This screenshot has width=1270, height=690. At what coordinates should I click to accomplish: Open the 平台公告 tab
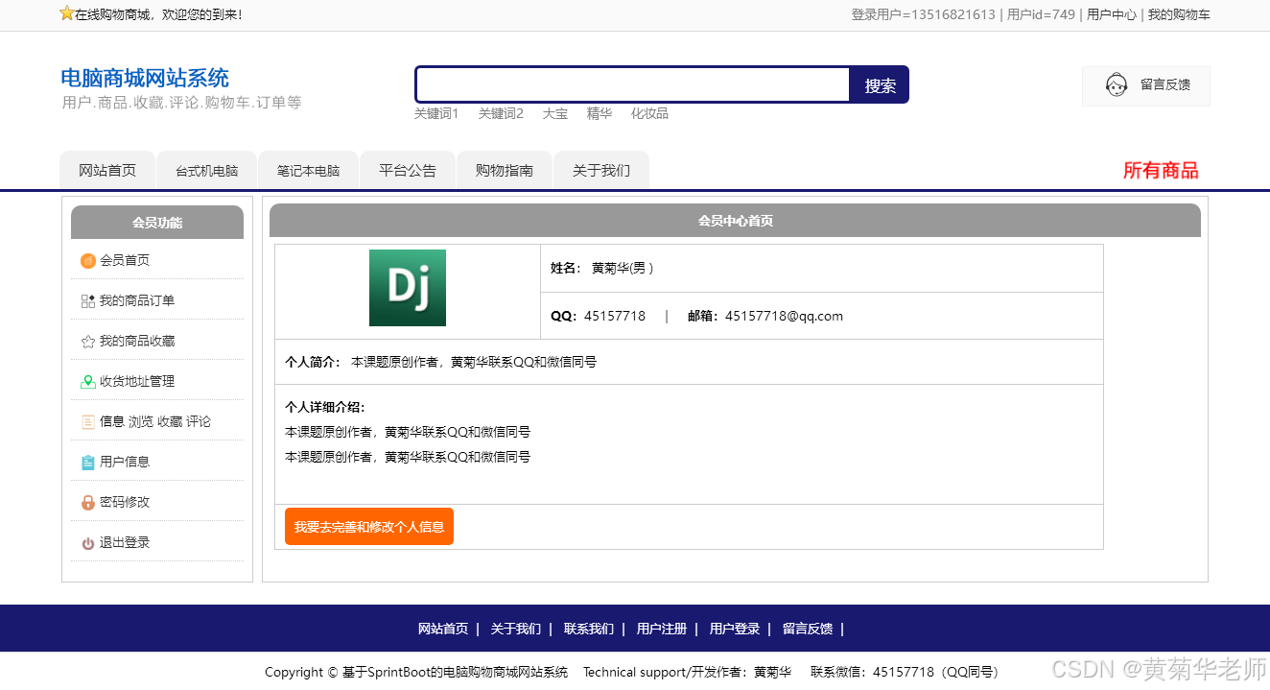point(408,170)
